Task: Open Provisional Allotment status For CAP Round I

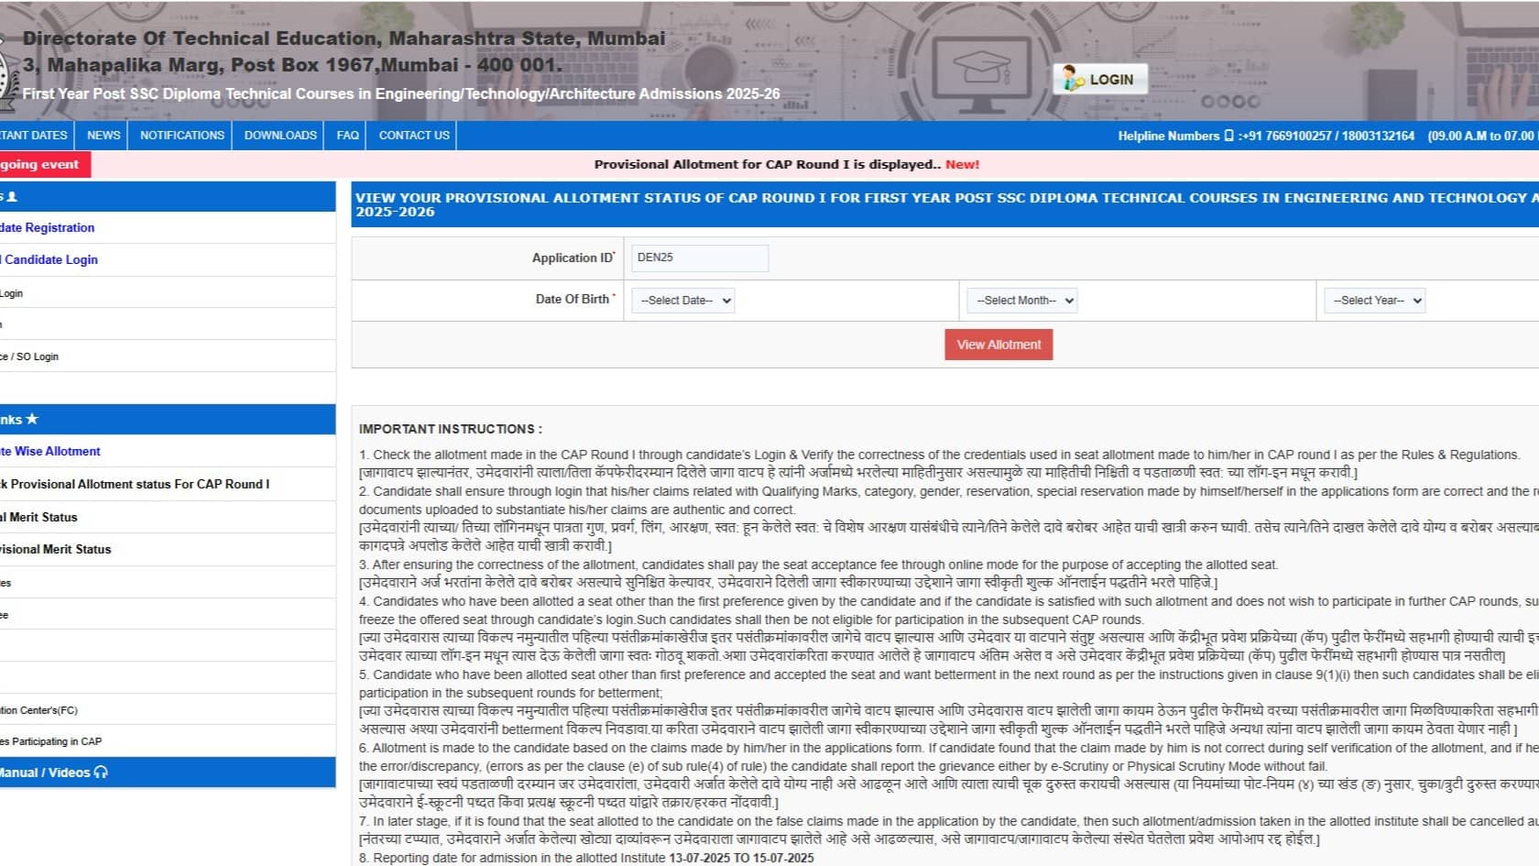Action: tap(136, 484)
